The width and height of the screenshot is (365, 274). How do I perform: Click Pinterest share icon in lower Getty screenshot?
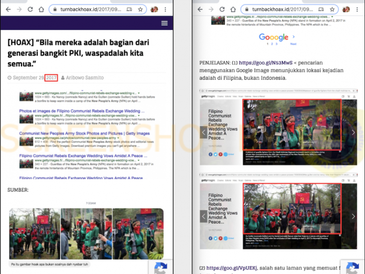click(220, 238)
